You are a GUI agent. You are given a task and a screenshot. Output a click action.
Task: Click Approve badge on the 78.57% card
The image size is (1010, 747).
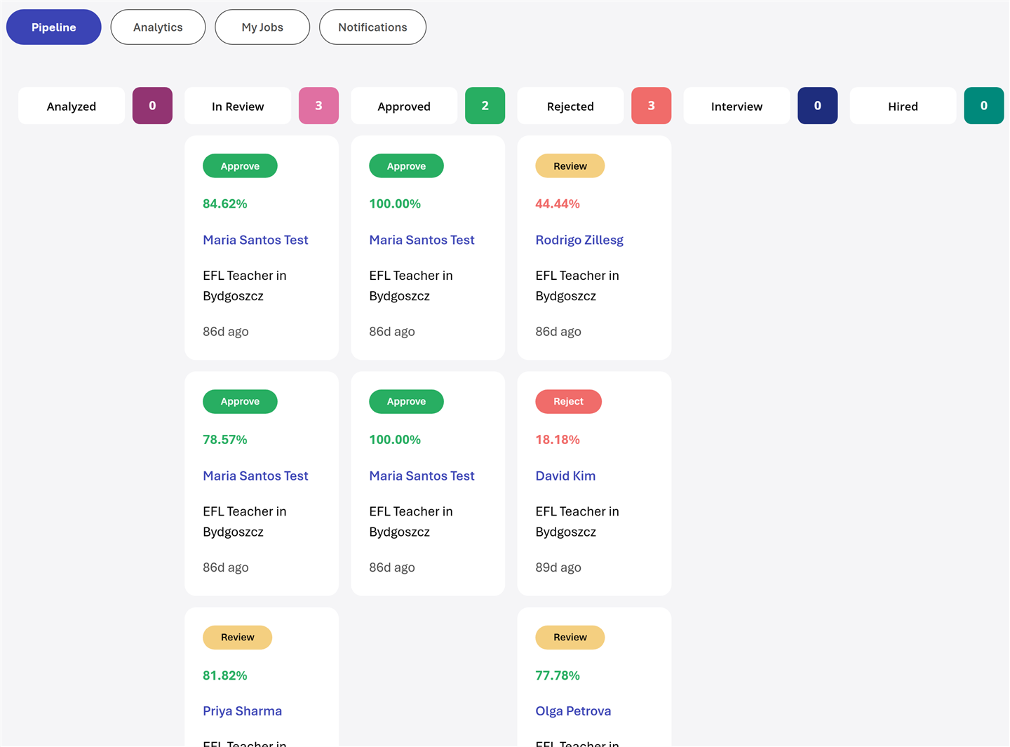pyautogui.click(x=240, y=402)
